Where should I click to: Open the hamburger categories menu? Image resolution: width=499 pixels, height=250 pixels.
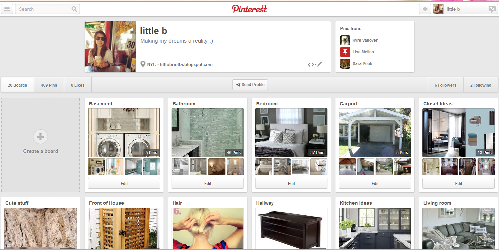pos(7,9)
